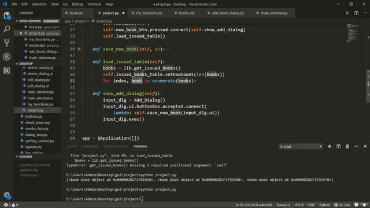Open the Help menu
Screen dimensions: 370x208
tap(109, 4)
